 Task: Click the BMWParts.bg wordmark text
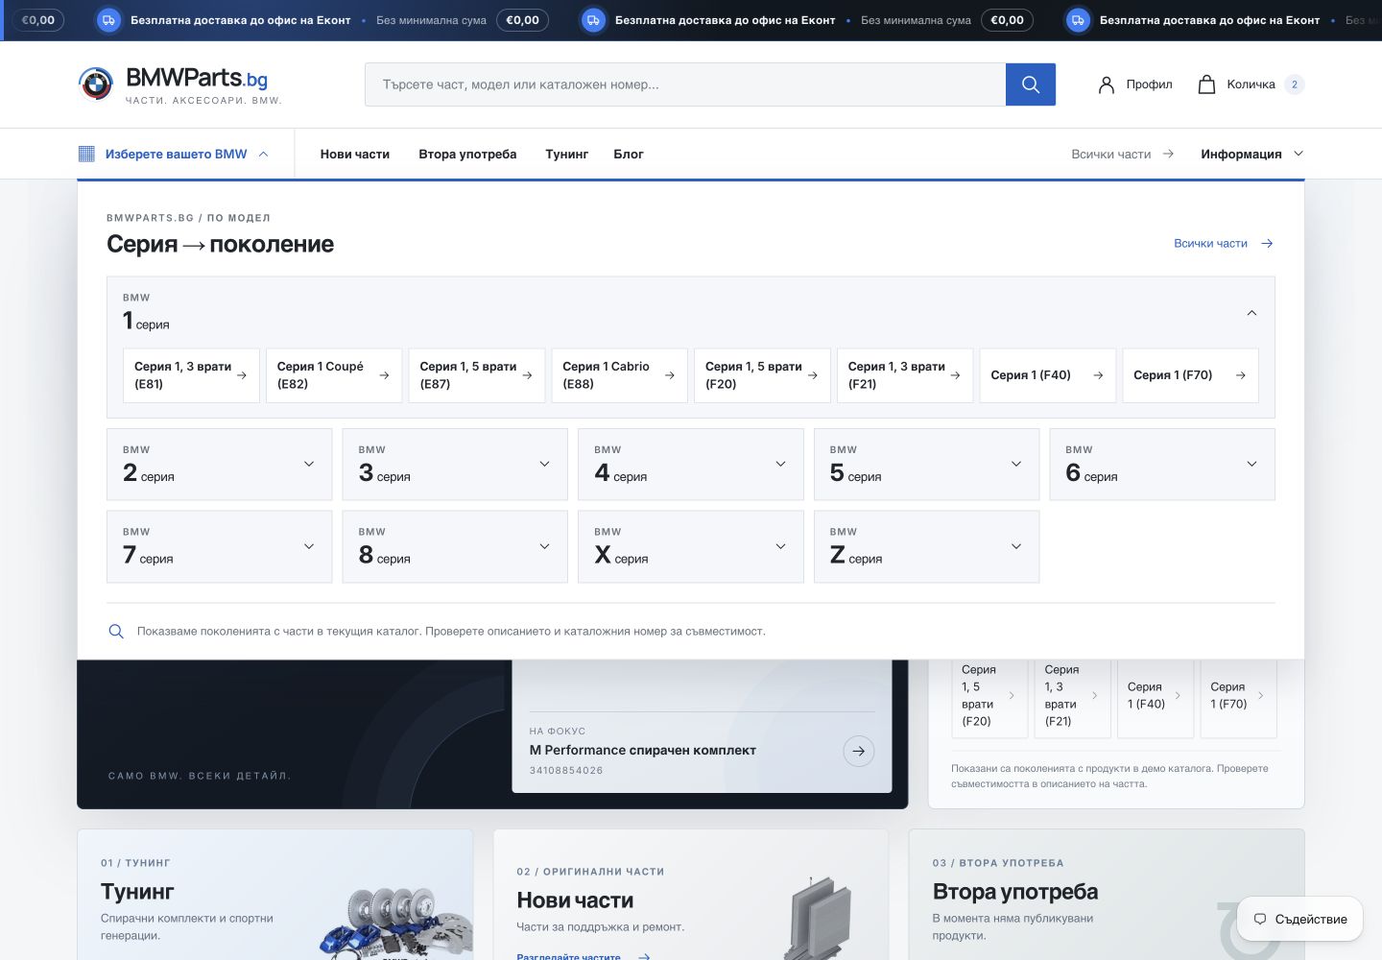tap(197, 79)
